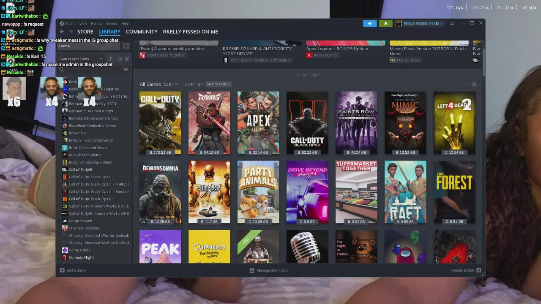Switch to the LIBRARY tab
Viewport: 541px width, 304px height.
point(109,32)
